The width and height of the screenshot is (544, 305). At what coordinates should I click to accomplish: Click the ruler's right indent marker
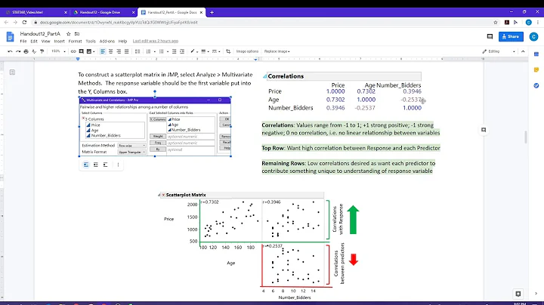point(255,60)
